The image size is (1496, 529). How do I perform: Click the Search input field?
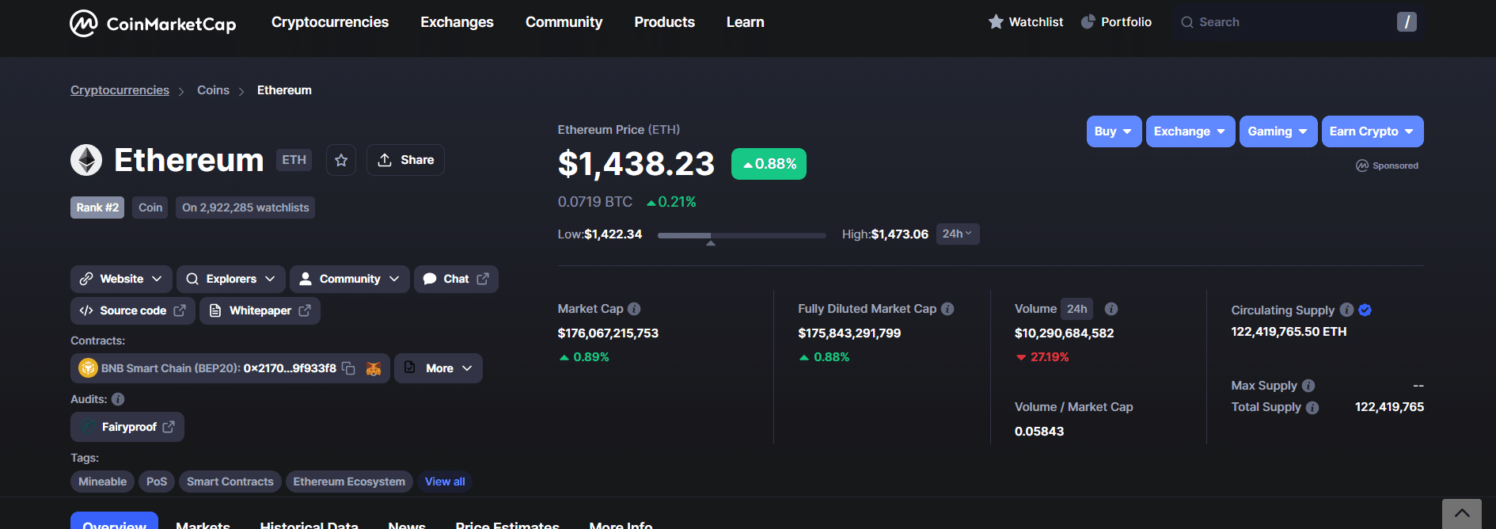point(1298,22)
